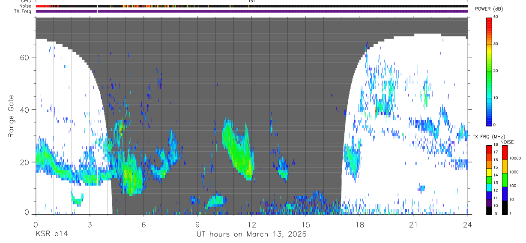This screenshot has width=526, height=243.
Task: Select the 20 tick on the power colorbar
Action: coord(496,71)
